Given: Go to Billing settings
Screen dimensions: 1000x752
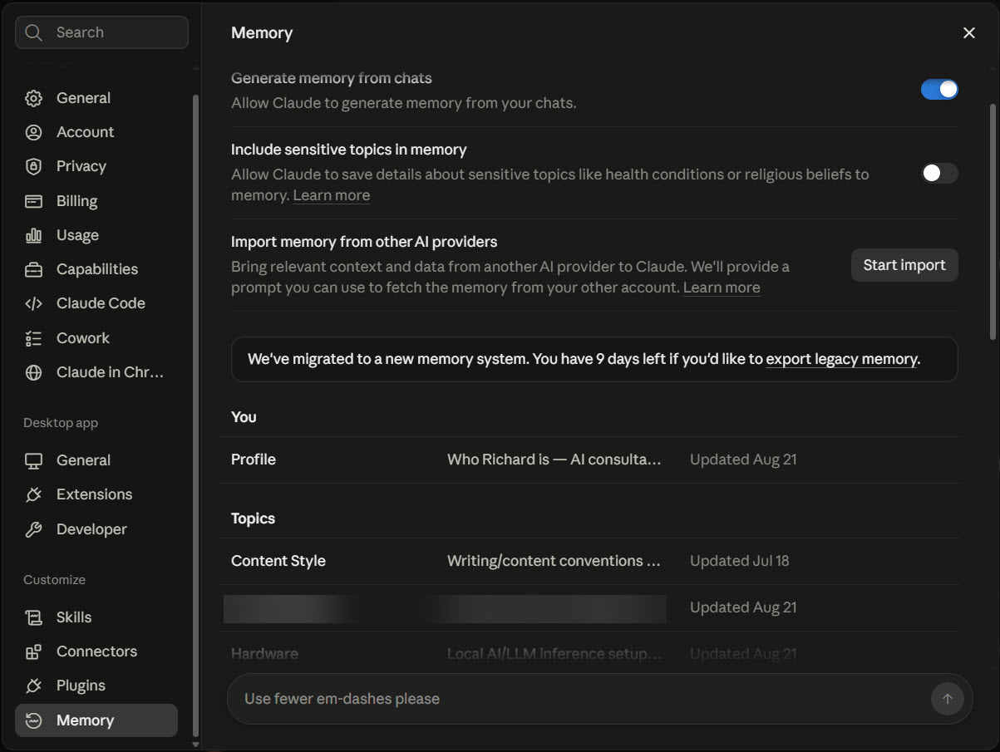Looking at the screenshot, I should (96, 201).
